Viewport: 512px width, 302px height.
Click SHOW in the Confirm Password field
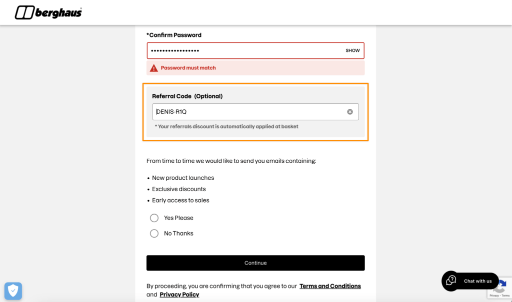(x=352, y=50)
